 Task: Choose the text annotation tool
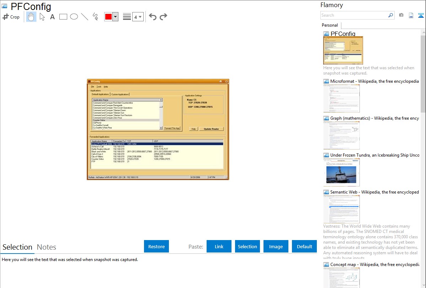(x=52, y=17)
